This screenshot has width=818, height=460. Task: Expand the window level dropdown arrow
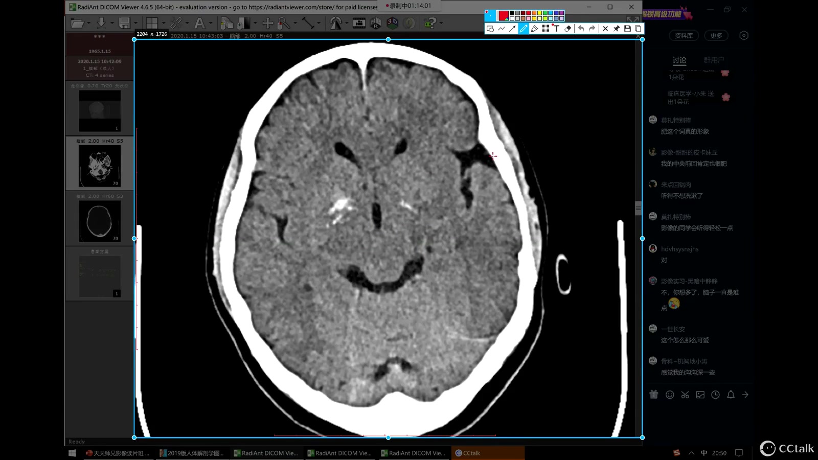(255, 23)
